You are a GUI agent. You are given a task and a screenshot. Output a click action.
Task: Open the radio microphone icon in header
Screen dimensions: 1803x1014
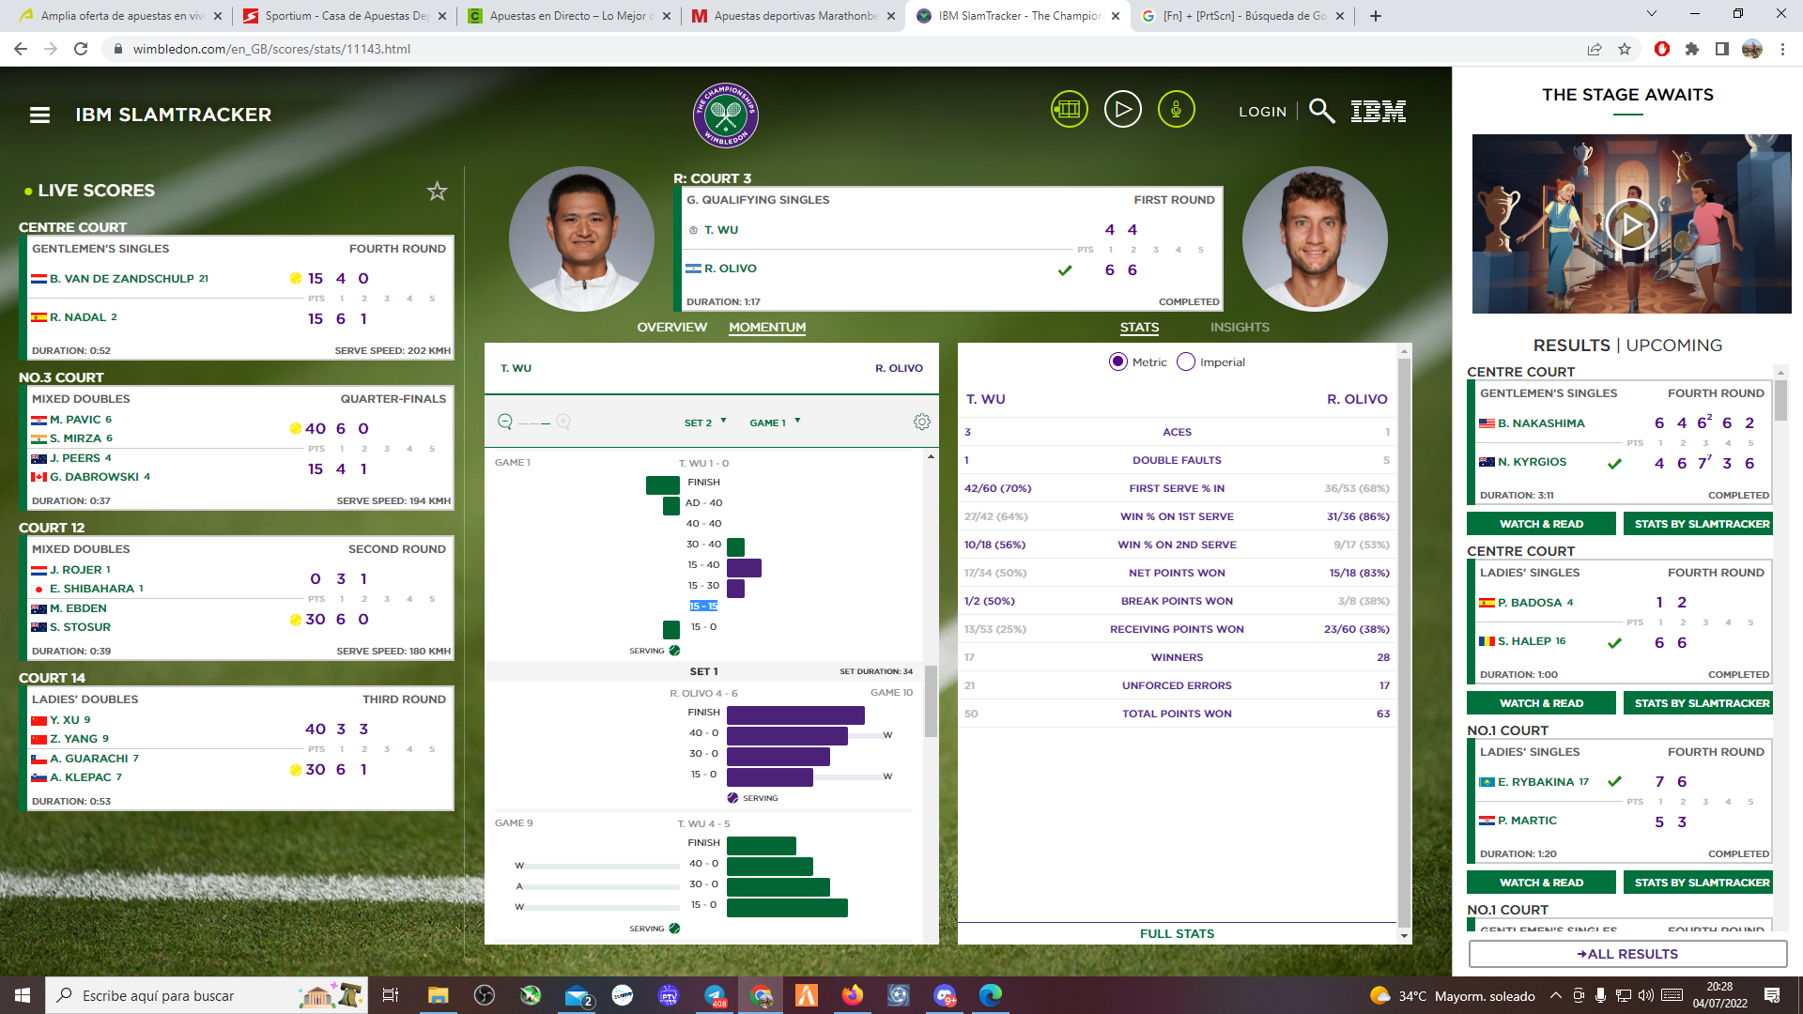tap(1176, 110)
